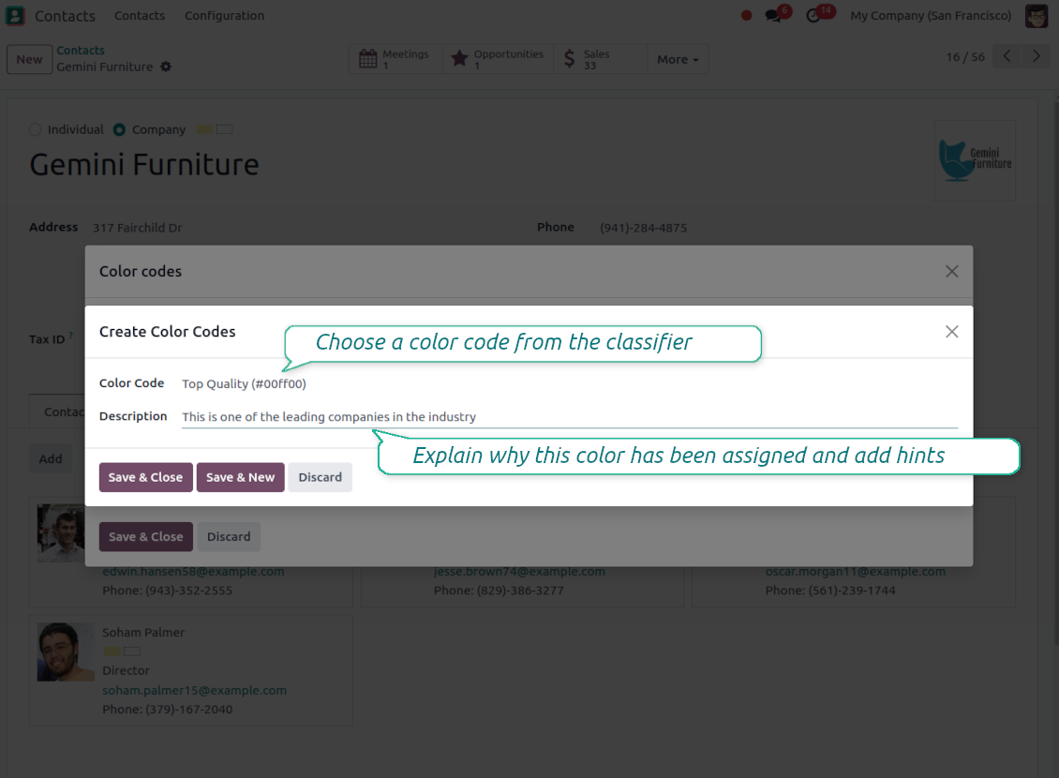Image resolution: width=1059 pixels, height=778 pixels.
Task: Select the Individual radio button
Action: (x=36, y=130)
